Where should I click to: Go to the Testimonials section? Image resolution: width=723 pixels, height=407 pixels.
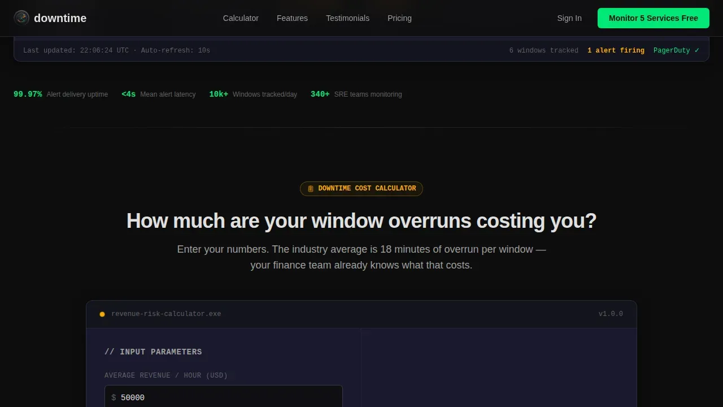click(347, 18)
